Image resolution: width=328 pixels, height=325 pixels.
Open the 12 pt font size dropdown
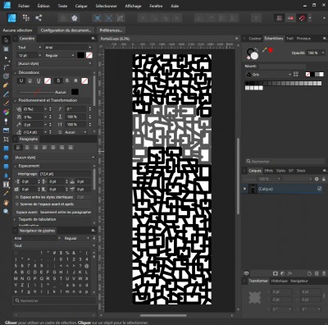point(30,55)
